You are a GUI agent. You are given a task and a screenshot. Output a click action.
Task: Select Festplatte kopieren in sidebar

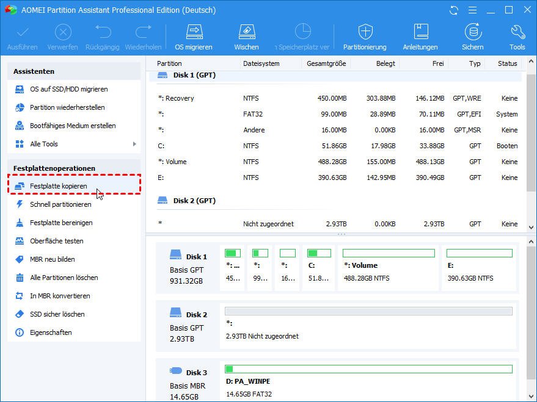pos(59,186)
